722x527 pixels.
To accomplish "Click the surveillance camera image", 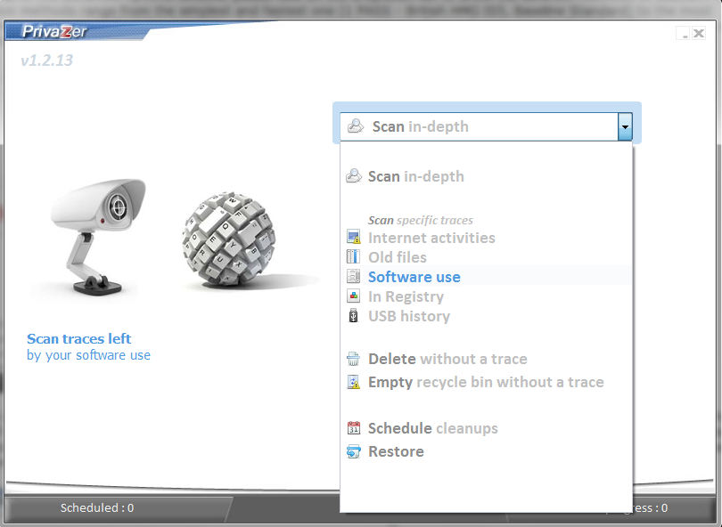I will 98,236.
